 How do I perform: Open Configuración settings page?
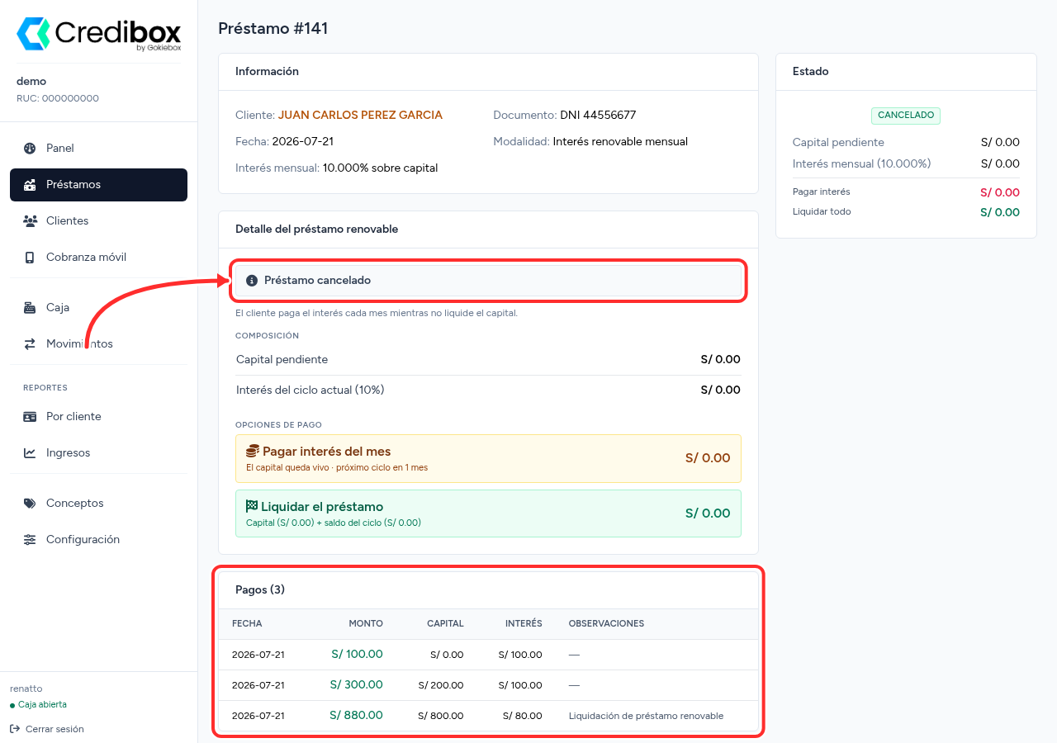tap(98, 540)
